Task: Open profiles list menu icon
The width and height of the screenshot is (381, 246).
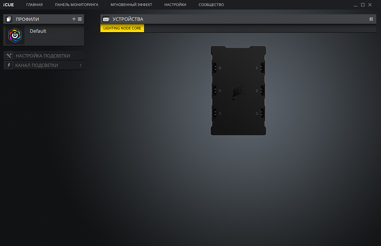Action: pyautogui.click(x=80, y=19)
